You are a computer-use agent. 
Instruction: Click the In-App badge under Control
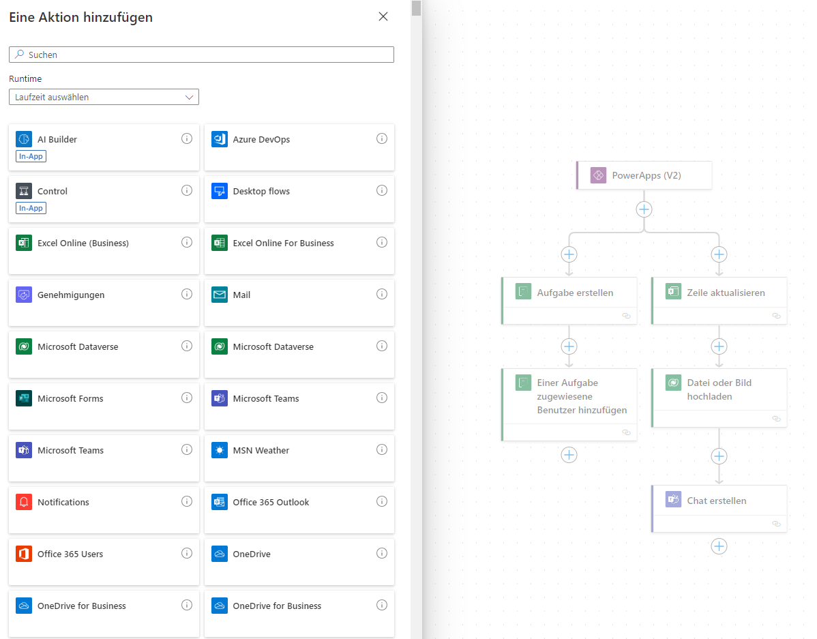click(31, 208)
